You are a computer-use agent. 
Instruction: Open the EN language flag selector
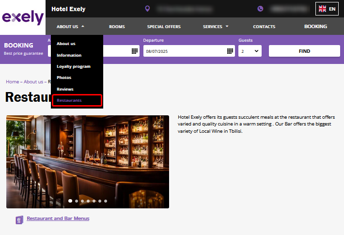click(x=327, y=9)
